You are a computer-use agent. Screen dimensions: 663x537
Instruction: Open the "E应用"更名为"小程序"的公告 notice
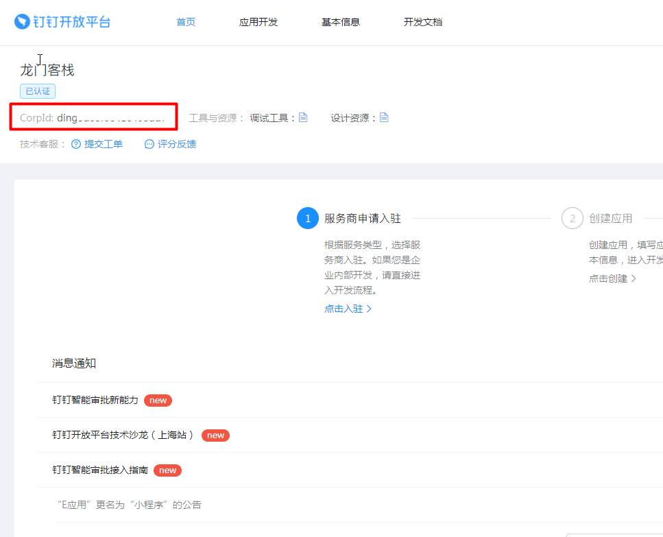[x=130, y=505]
